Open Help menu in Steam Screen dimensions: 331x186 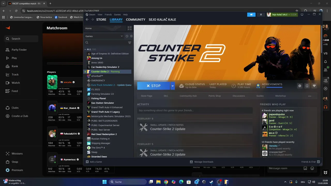[x=125, y=14]
